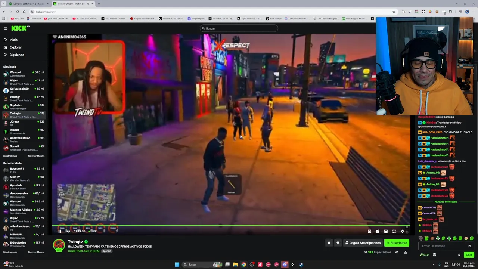Open Grand Theft Auto V (GTA) category link
The width and height of the screenshot is (478, 269).
[84, 251]
